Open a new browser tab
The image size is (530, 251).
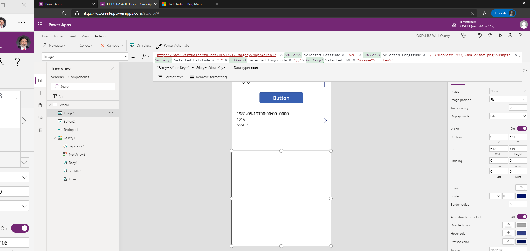[x=225, y=4]
